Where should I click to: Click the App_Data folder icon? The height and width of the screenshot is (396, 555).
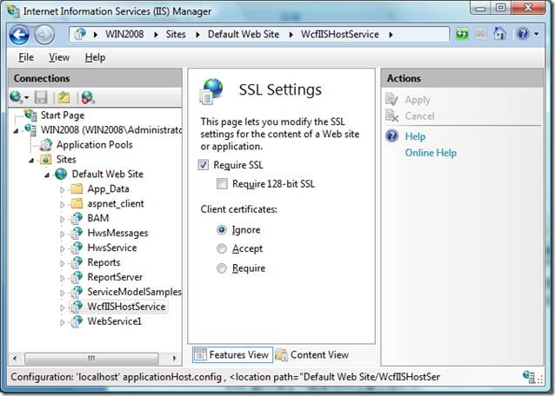(77, 188)
